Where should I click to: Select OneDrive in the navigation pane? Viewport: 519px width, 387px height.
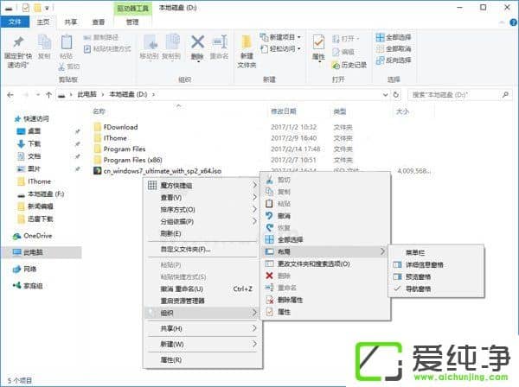click(x=36, y=235)
